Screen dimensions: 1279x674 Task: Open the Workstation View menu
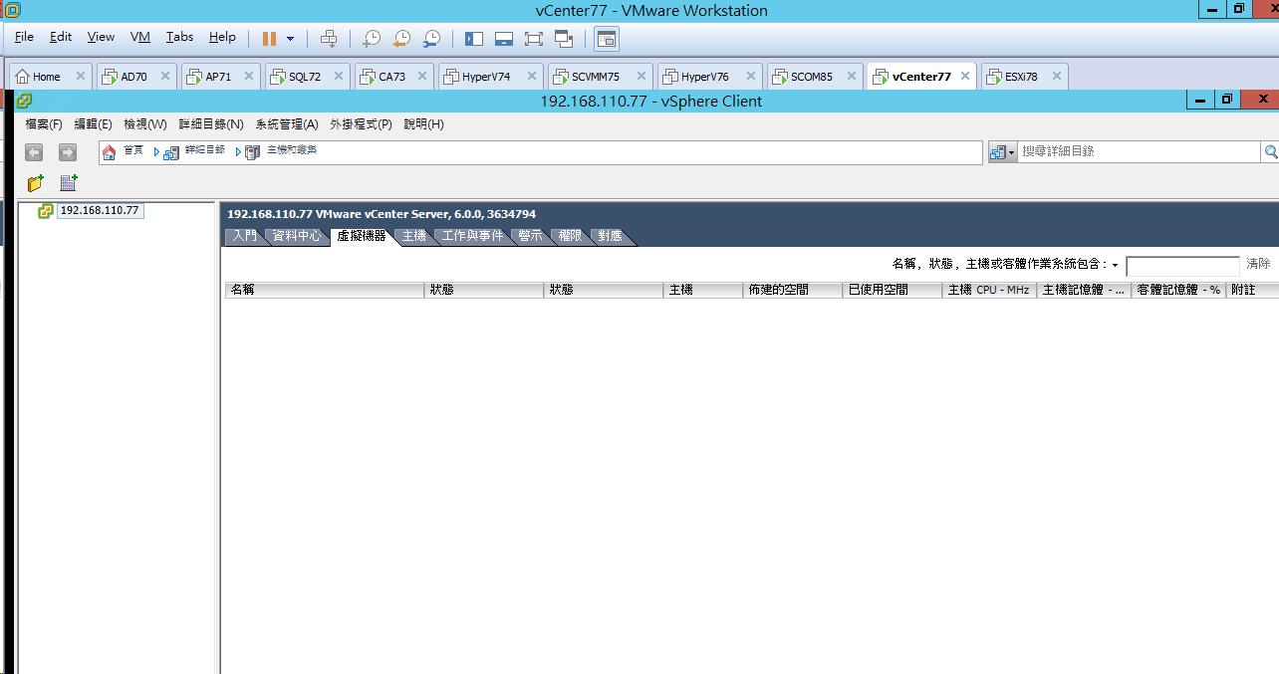101,37
